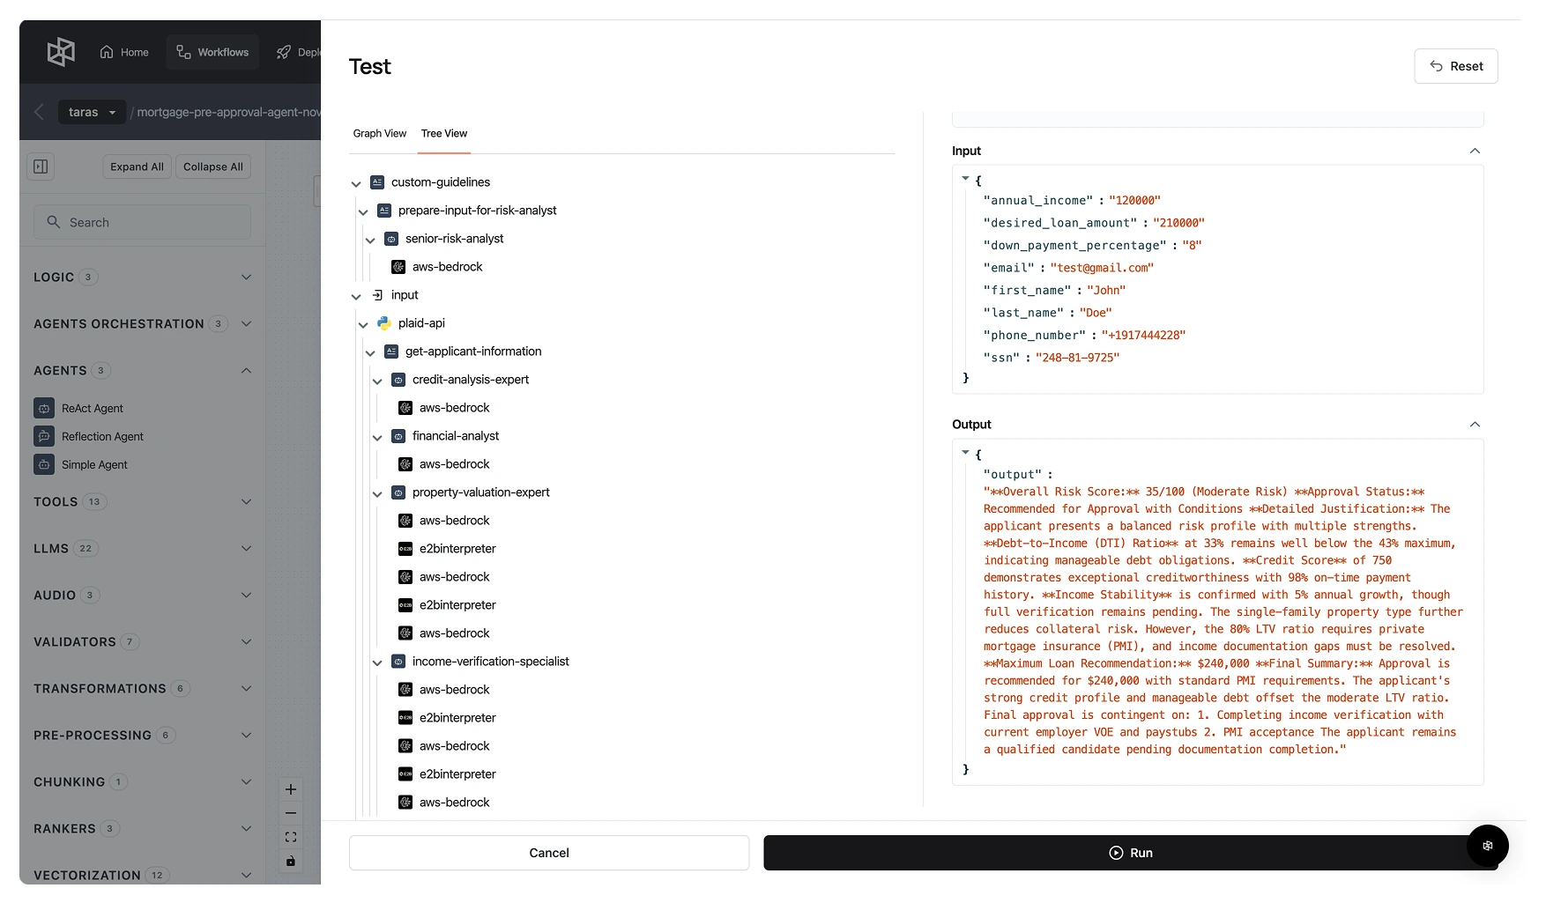Click the Cancel button
The height and width of the screenshot is (903, 1546).
pos(549,853)
